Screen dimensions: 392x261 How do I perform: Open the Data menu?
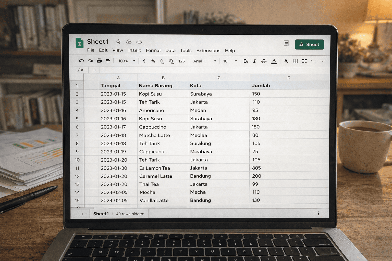pyautogui.click(x=170, y=50)
